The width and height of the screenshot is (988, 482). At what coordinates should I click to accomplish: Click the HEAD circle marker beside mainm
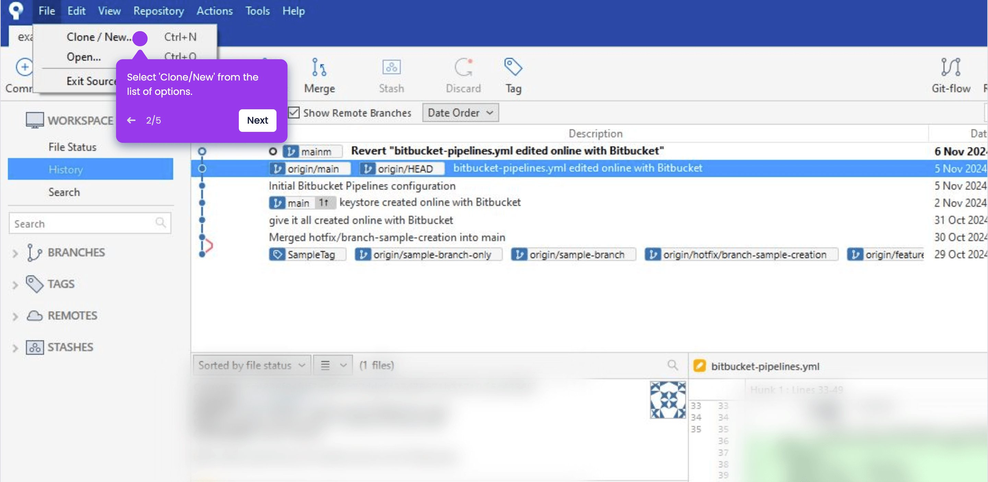click(273, 152)
